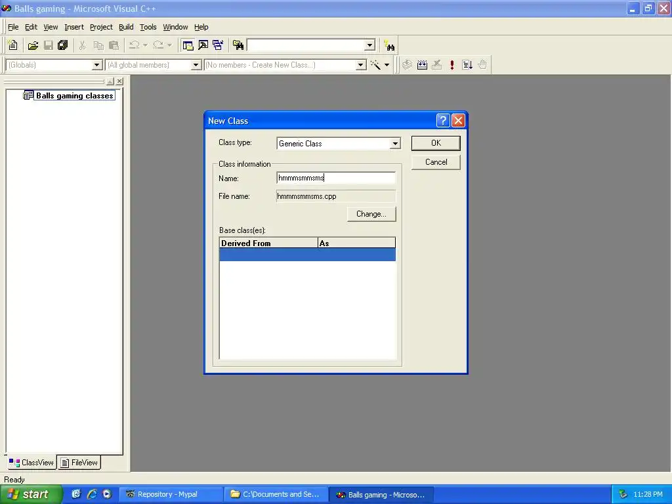Click the class Name input field
The height and width of the screenshot is (504, 672).
tap(336, 178)
